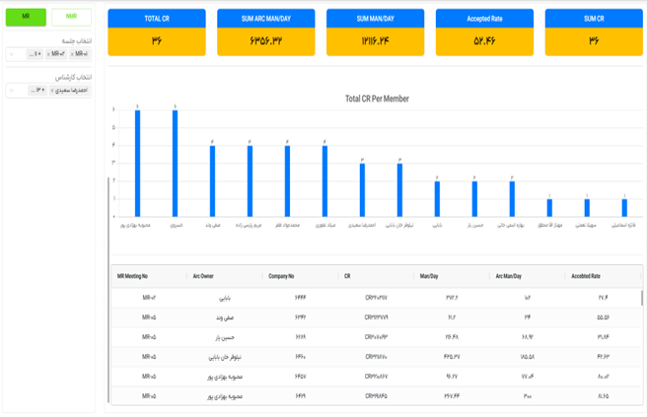Click the Accepted Rate column header
647x417 pixels.
pyautogui.click(x=586, y=277)
